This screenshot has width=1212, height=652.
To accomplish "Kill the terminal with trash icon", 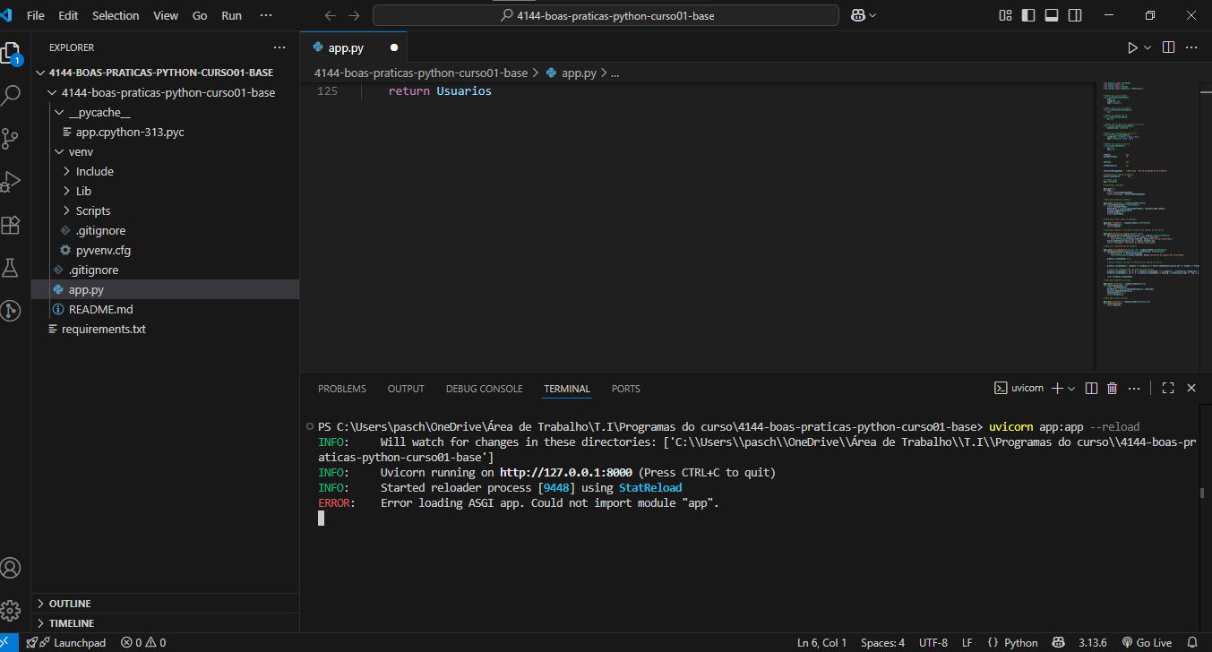I will coord(1113,388).
